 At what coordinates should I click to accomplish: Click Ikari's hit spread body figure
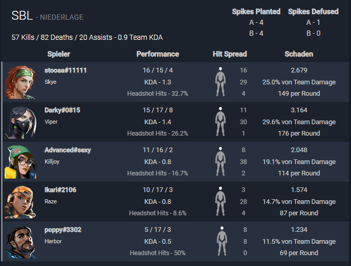pos(221,201)
